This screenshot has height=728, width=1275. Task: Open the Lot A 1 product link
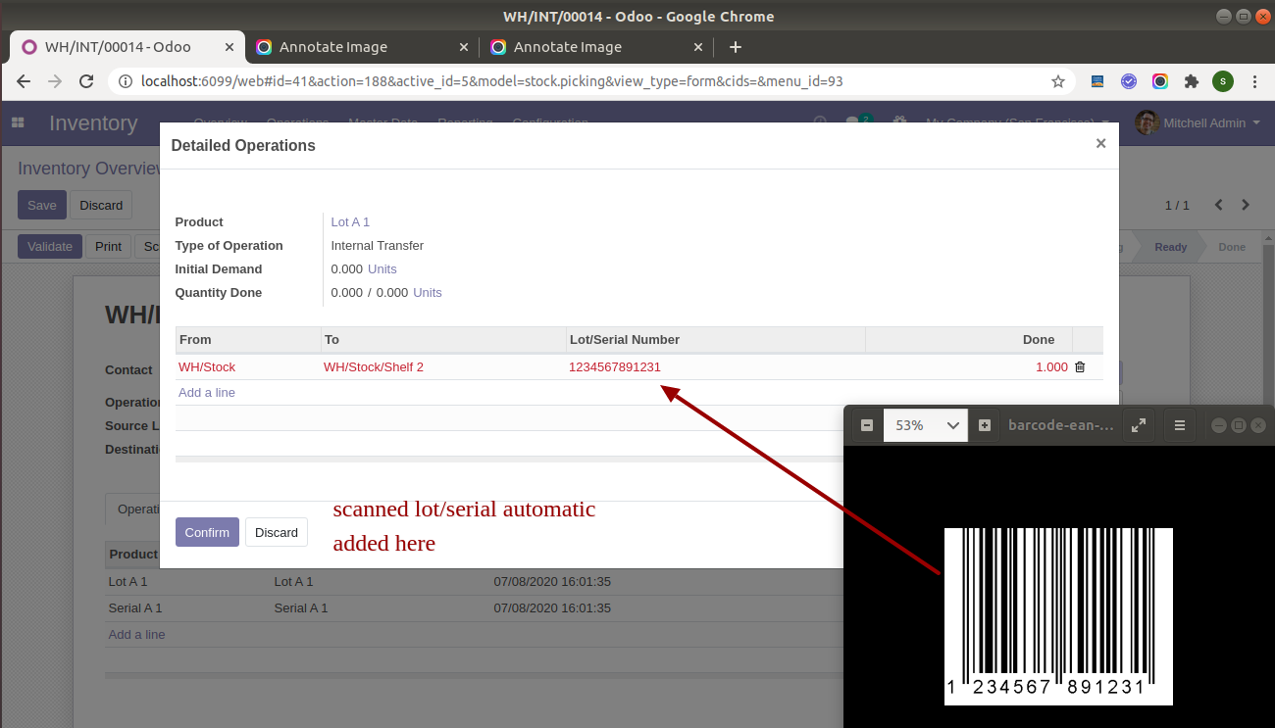pyautogui.click(x=350, y=222)
